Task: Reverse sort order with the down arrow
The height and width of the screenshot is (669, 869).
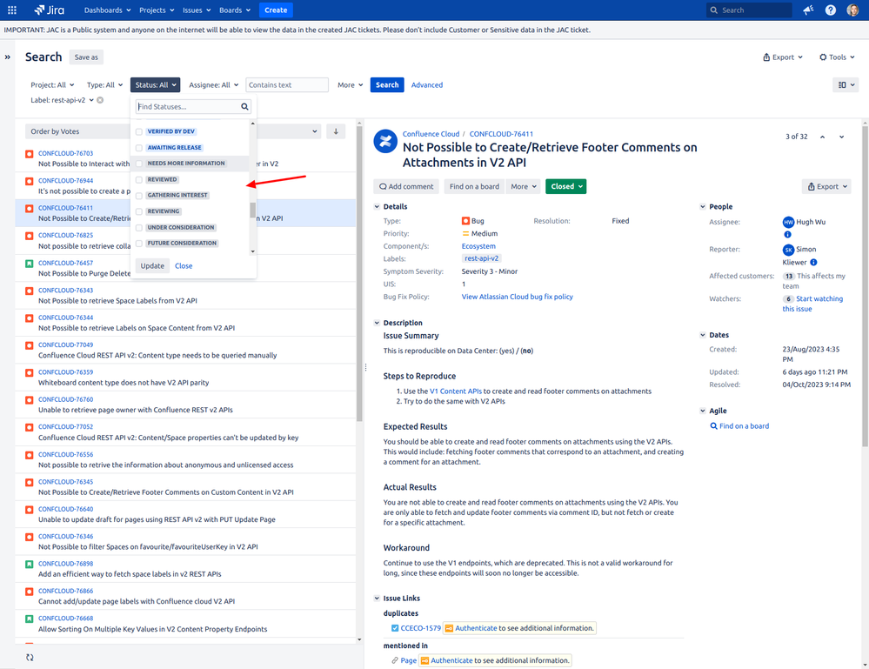Action: (x=336, y=131)
